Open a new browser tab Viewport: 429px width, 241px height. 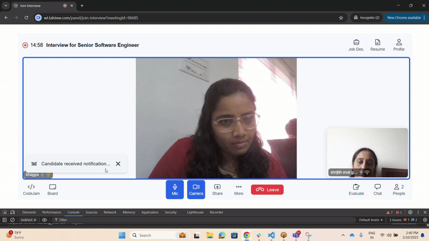82,5
